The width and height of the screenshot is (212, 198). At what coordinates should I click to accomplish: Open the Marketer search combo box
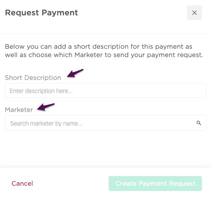click(x=106, y=123)
